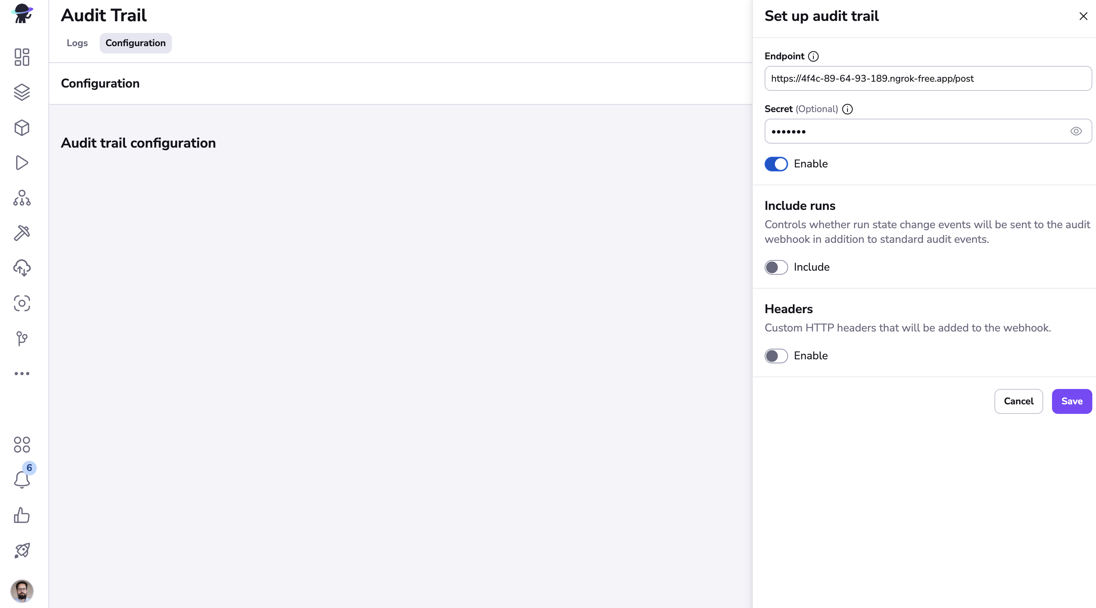Open the notifications bell with badge 6
The height and width of the screenshot is (608, 1096).
[22, 479]
